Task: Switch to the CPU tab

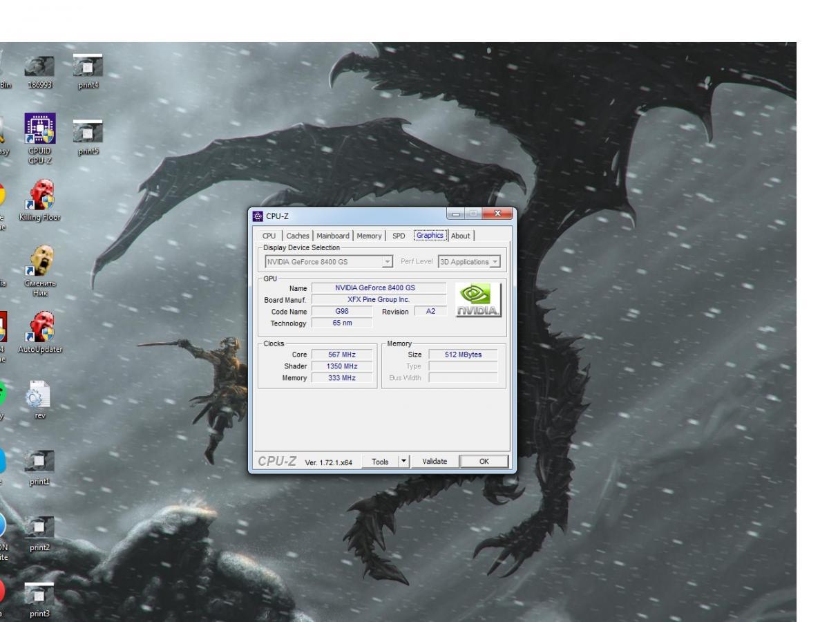Action: pyautogui.click(x=269, y=236)
